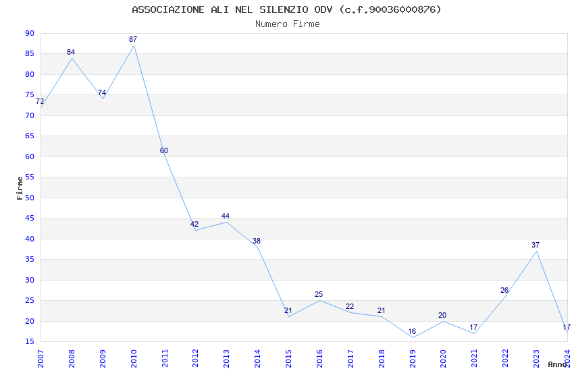Click the x-axis year label 2015

[288, 359]
